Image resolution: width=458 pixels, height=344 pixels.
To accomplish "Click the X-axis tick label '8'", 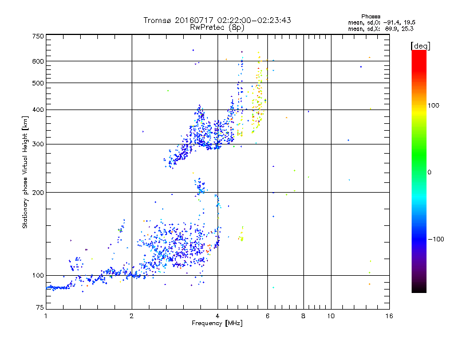I will [303, 316].
